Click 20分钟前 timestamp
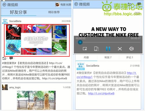The width and height of the screenshot is (145, 111). pos(66,21)
